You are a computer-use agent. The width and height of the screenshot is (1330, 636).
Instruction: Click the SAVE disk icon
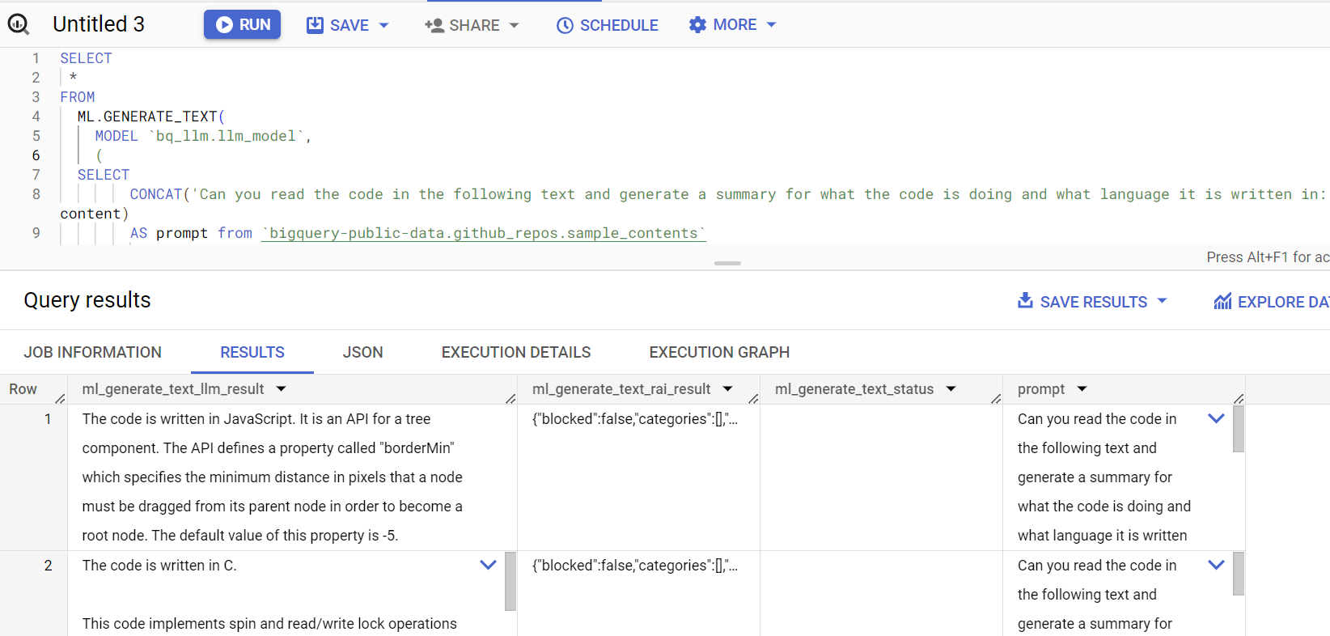coord(315,25)
